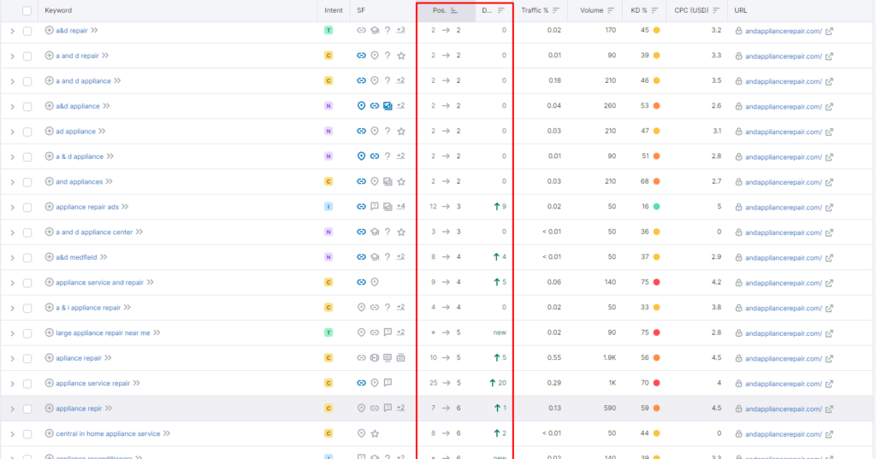The height and width of the screenshot is (459, 876).
Task: Select checkbox for appliance repair ads row
Action: tap(27, 207)
